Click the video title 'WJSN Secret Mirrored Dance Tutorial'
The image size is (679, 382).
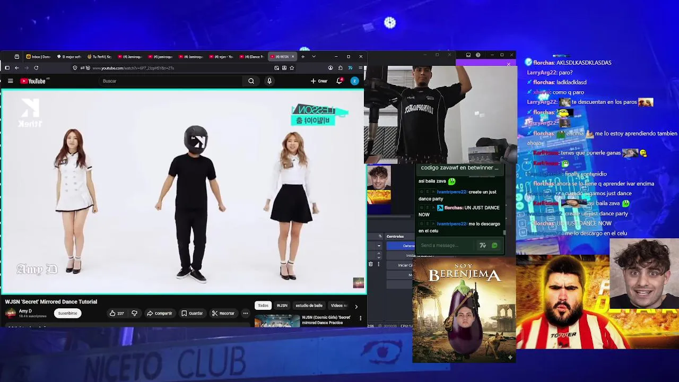coord(51,302)
